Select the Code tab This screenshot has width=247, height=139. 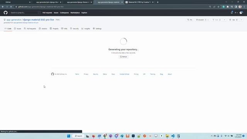point(8,29)
